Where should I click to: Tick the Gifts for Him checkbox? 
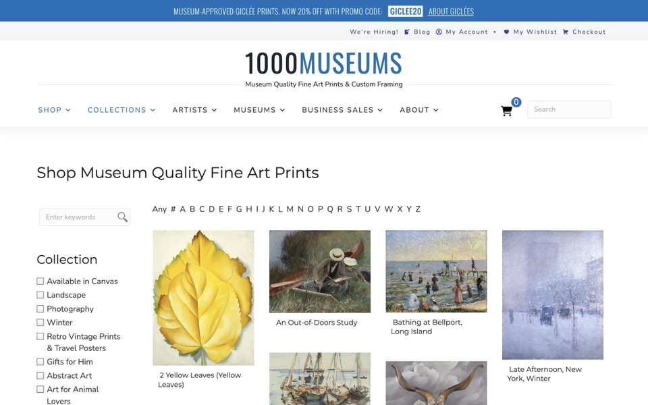[x=40, y=362]
